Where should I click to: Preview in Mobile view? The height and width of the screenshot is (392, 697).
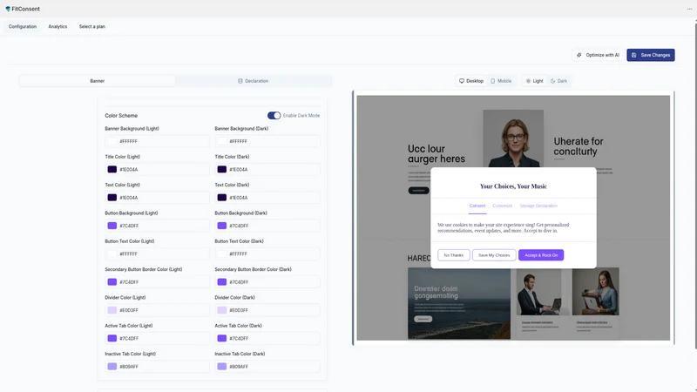tap(501, 81)
